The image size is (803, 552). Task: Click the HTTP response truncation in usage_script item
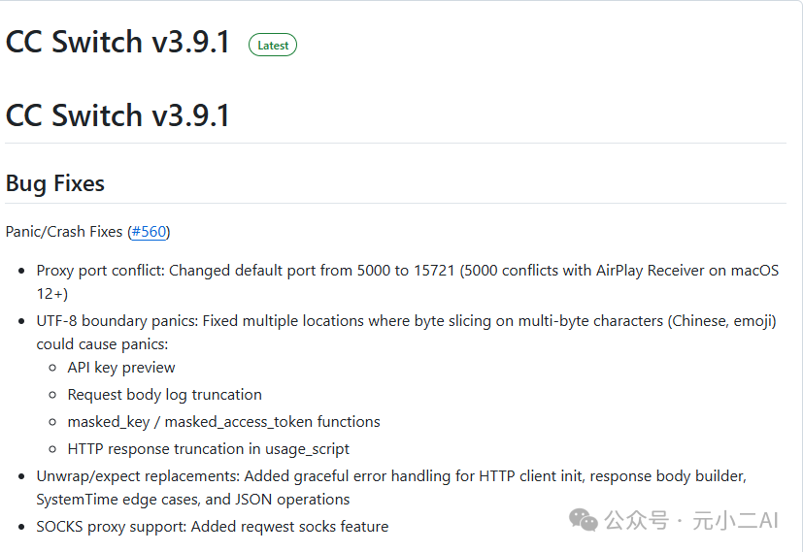208,449
